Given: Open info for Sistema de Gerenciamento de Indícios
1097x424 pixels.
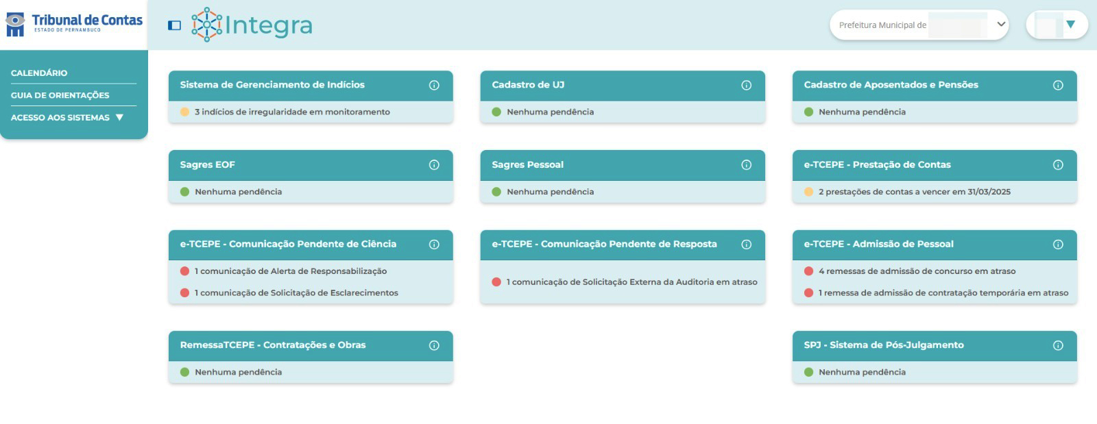Looking at the screenshot, I should [x=434, y=86].
